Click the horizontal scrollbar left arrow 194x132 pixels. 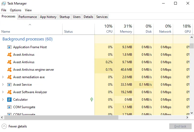pos(2,118)
